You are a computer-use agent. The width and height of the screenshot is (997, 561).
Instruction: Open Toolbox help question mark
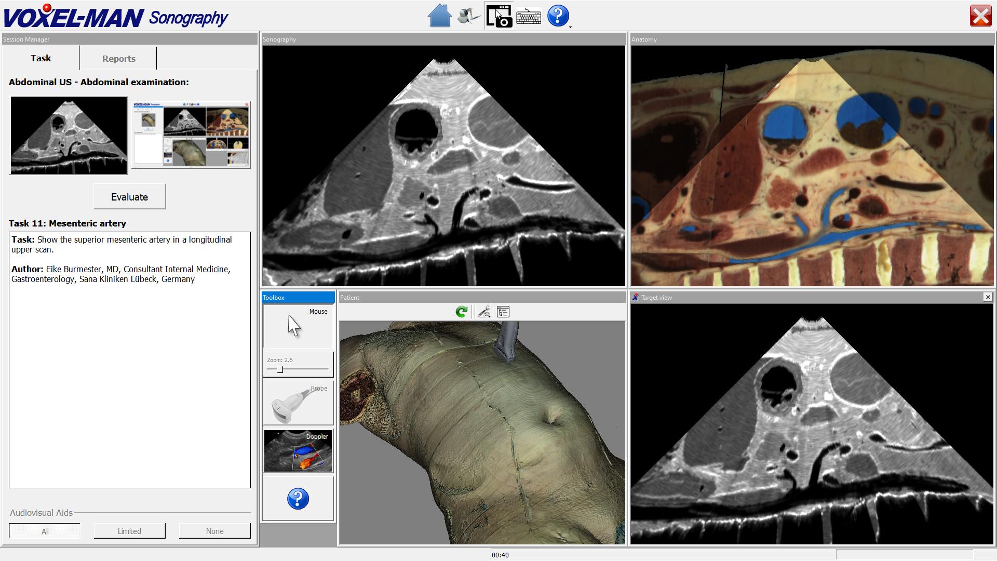(x=298, y=499)
